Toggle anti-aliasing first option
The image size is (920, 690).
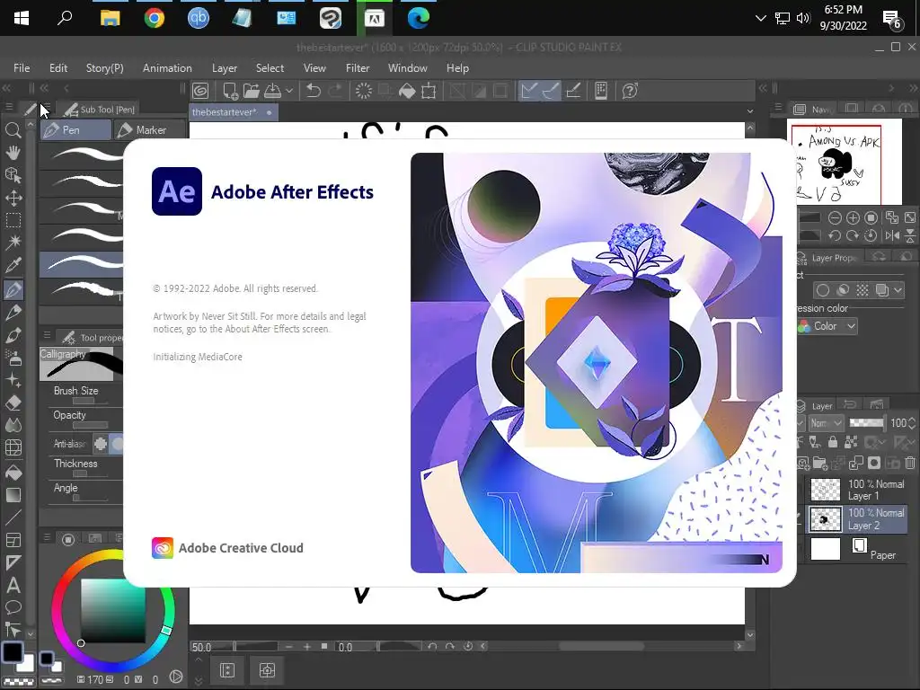tap(101, 444)
